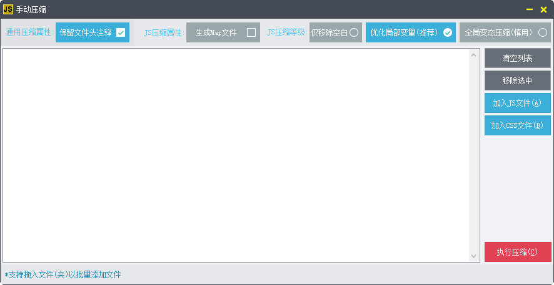Click the 支持拖入文件(夹)以批量添加文件 hint text
The height and width of the screenshot is (285, 554).
(x=63, y=274)
